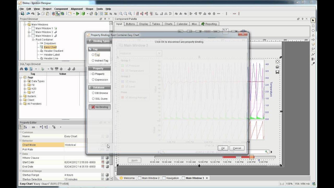Image resolution: width=334 pixels, height=188 pixels.
Task: Open the Alignment menu
Action: coord(77,9)
